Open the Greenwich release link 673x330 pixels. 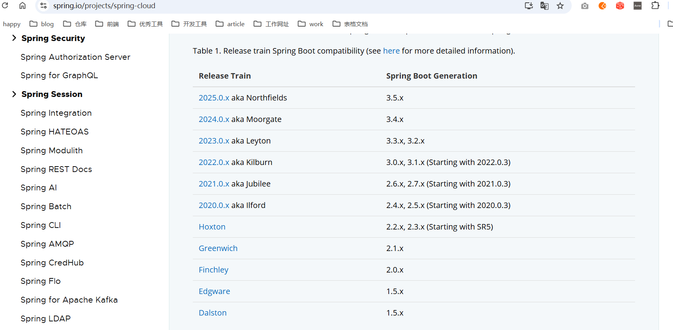coord(218,248)
